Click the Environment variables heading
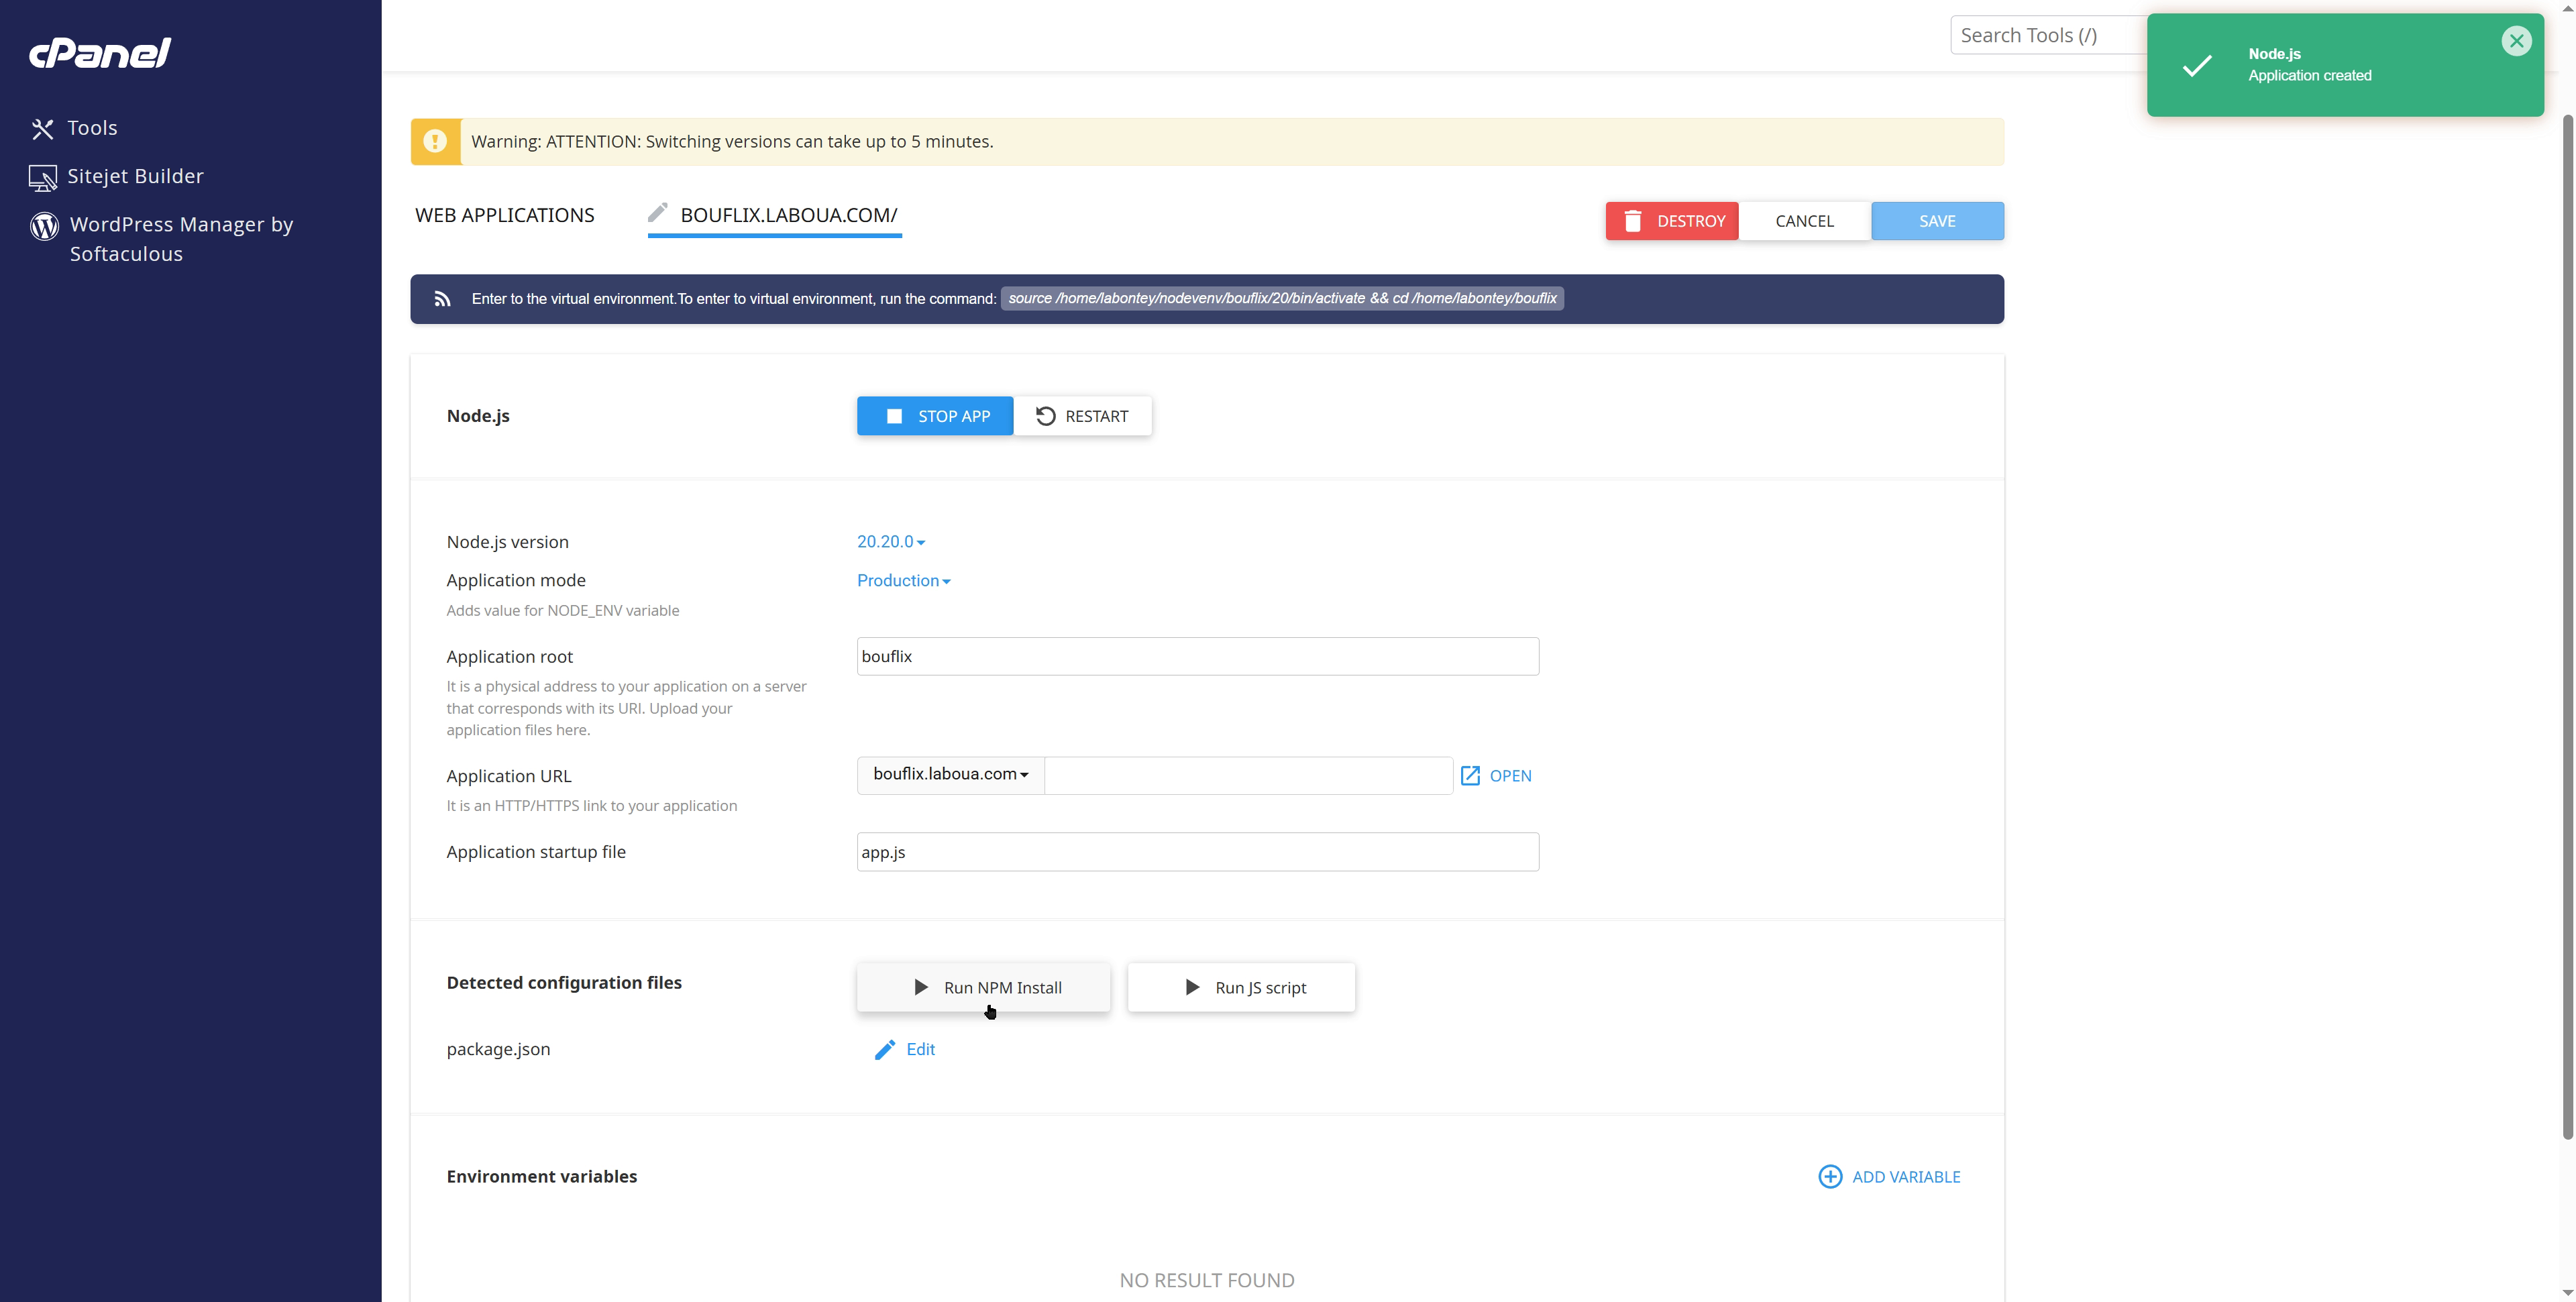This screenshot has height=1302, width=2576. pyautogui.click(x=541, y=1176)
